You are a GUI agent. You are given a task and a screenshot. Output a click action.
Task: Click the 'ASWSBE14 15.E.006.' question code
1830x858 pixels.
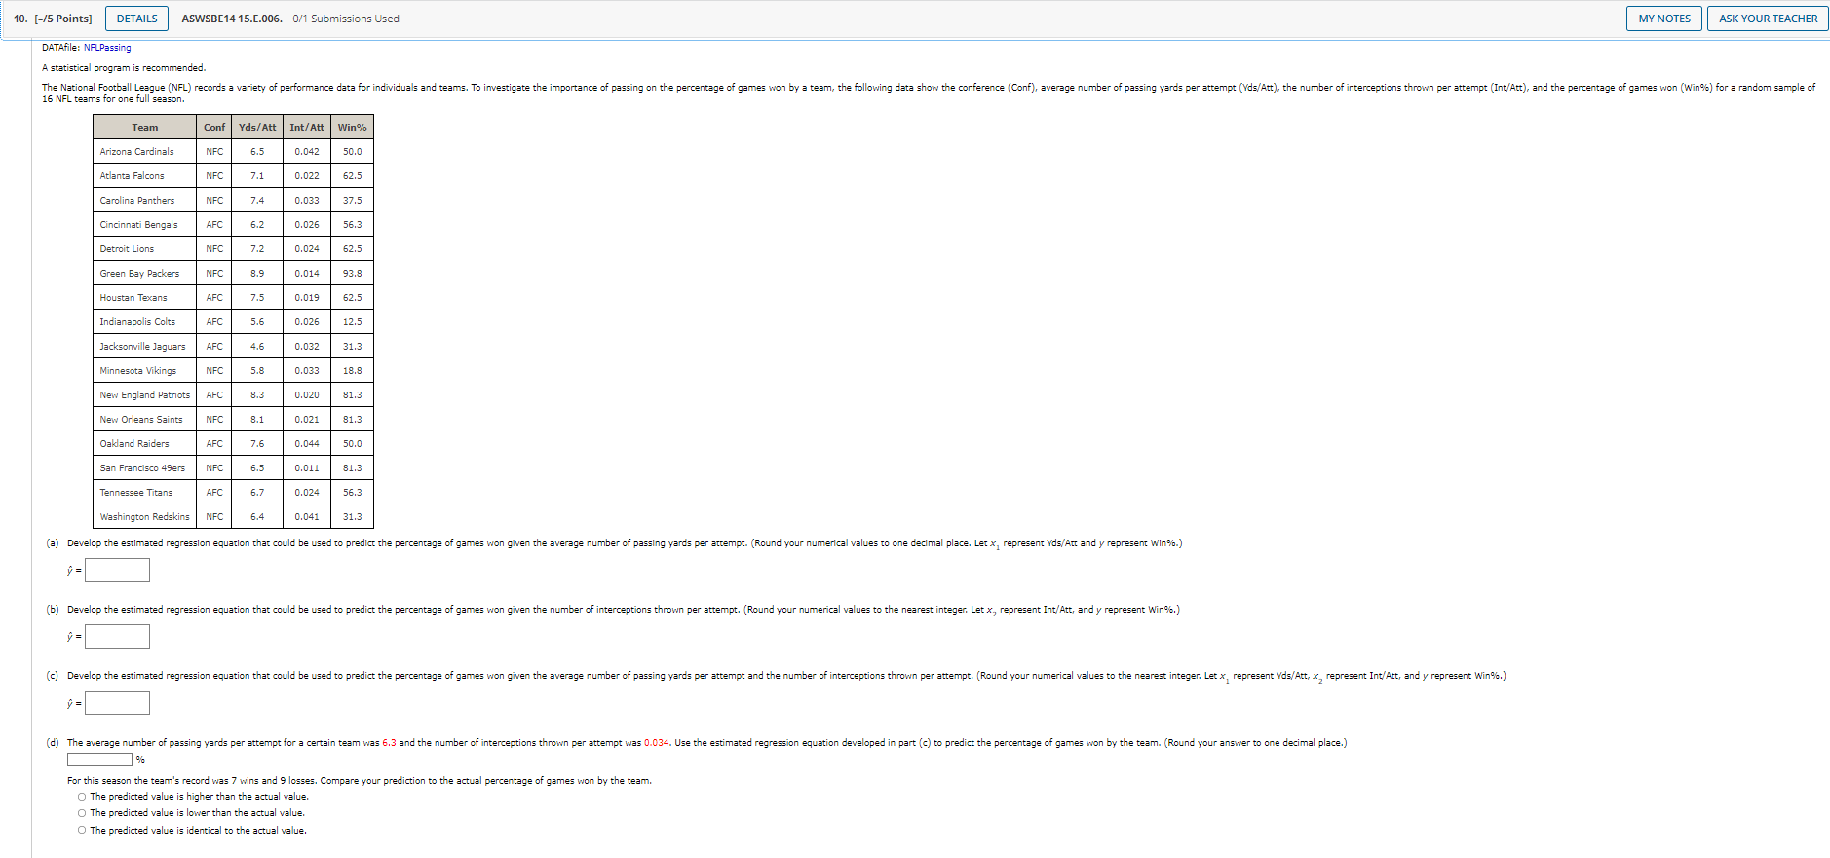[x=232, y=19]
